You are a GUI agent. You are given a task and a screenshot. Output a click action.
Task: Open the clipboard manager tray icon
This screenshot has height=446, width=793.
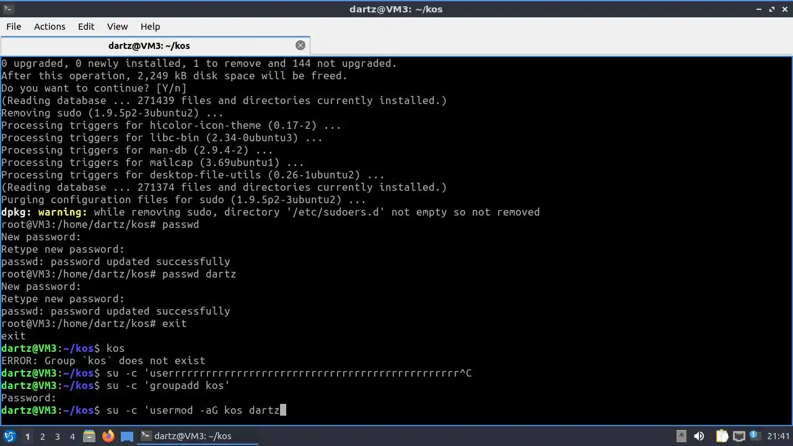(722, 436)
